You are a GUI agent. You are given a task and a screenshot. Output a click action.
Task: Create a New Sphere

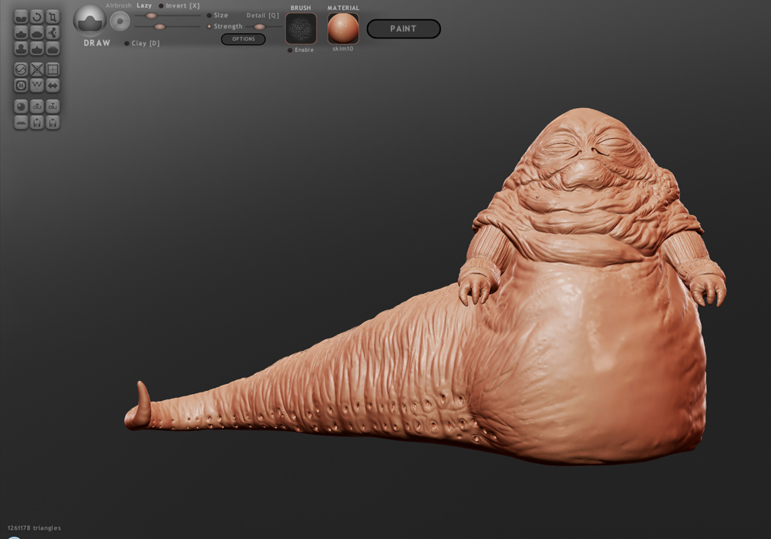[21, 106]
